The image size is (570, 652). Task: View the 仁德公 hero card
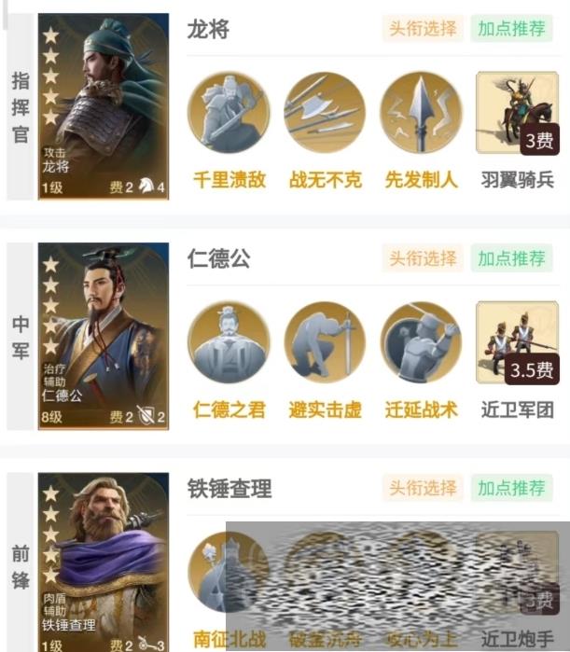(104, 336)
